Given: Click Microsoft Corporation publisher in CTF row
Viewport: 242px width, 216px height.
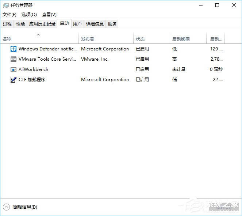Looking at the screenshot, I should [x=105, y=80].
